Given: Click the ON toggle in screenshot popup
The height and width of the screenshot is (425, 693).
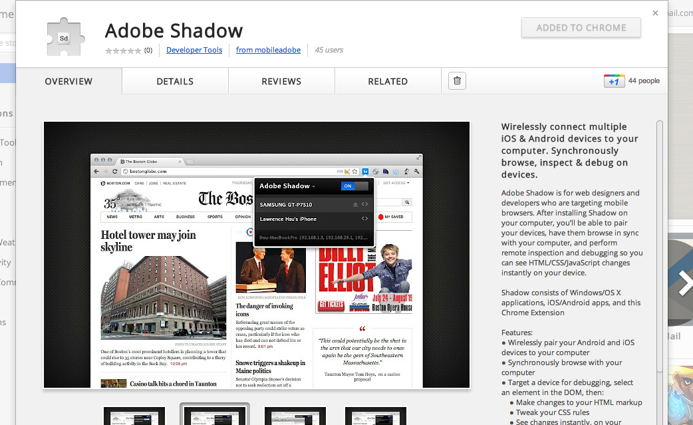Looking at the screenshot, I should [x=354, y=186].
